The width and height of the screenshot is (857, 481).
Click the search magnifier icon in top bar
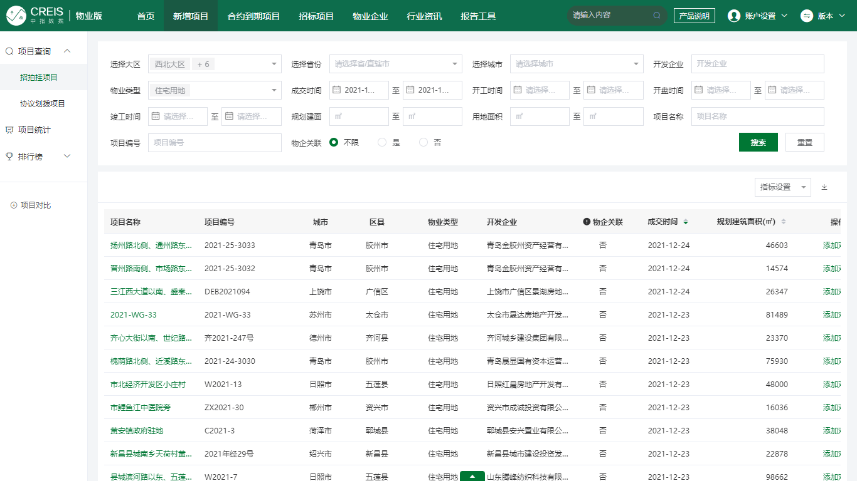(657, 16)
